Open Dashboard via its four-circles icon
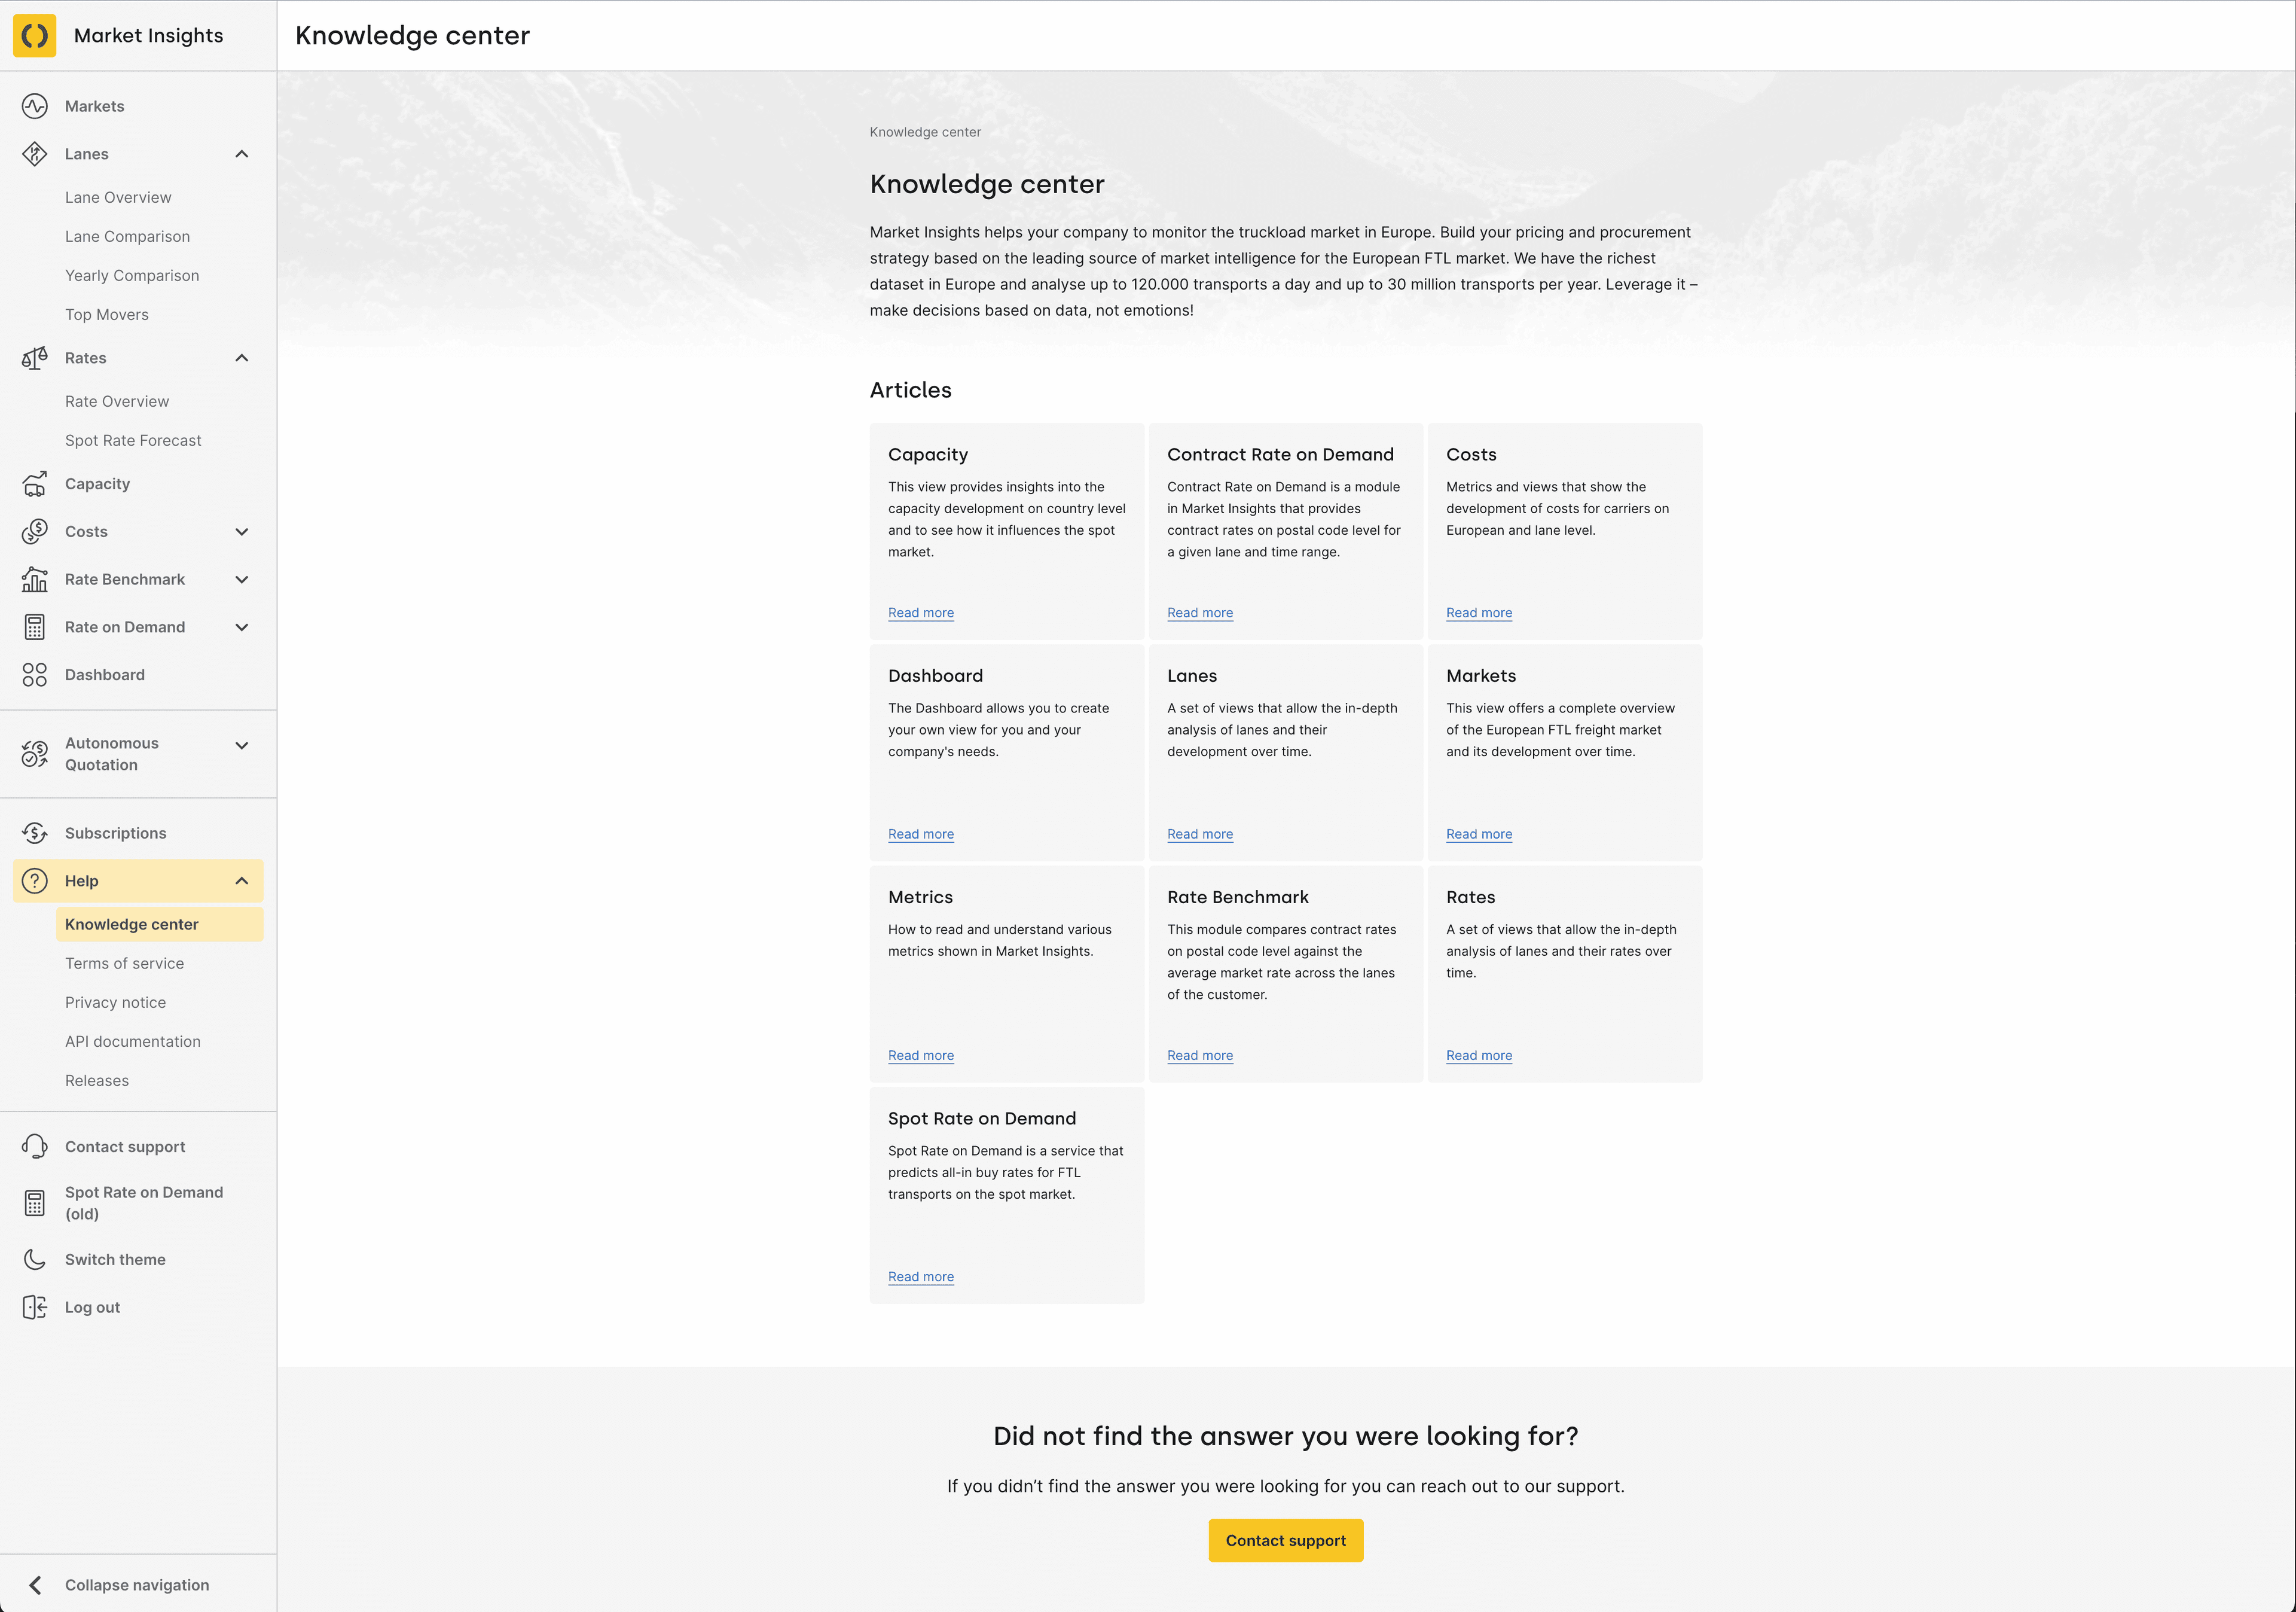Image resolution: width=2296 pixels, height=1612 pixels. (x=35, y=675)
